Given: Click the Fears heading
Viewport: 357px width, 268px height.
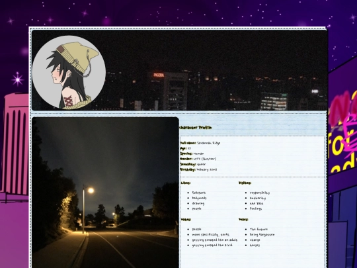Looking at the screenshot, I should 243,220.
